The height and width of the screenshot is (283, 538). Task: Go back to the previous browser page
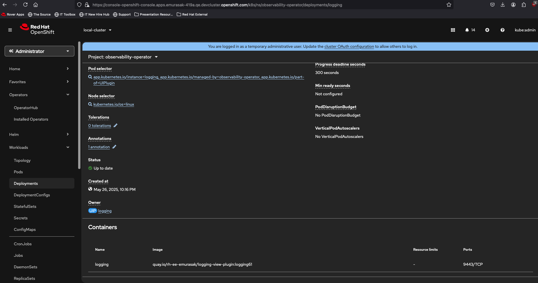pos(5,5)
